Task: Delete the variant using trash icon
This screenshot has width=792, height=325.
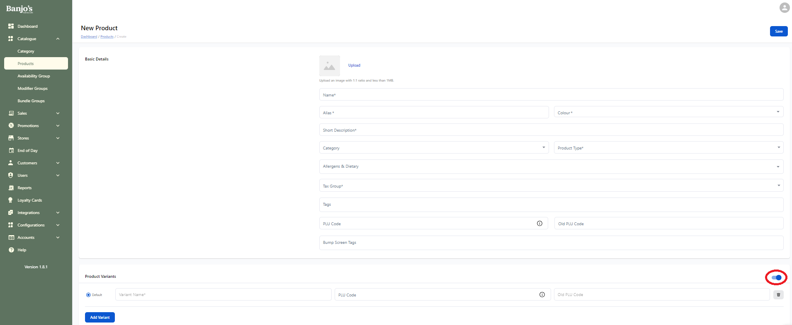Action: coord(778,295)
